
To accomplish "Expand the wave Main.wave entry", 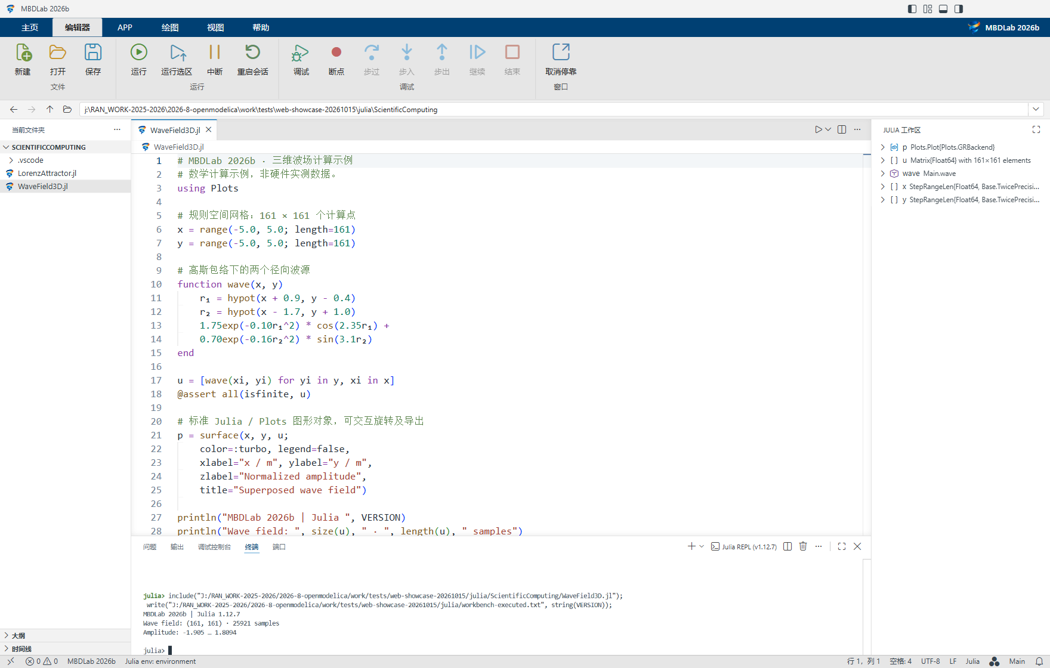I will click(883, 174).
